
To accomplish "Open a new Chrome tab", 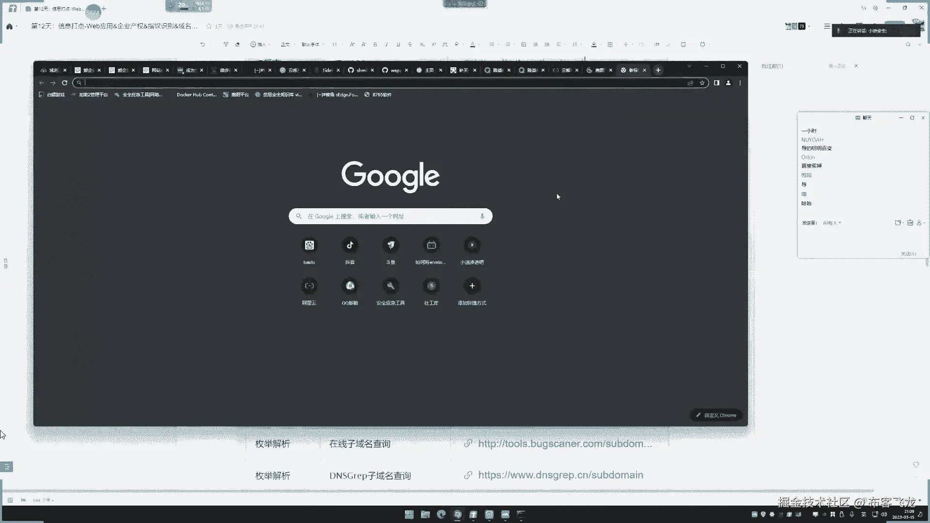I will 658,70.
